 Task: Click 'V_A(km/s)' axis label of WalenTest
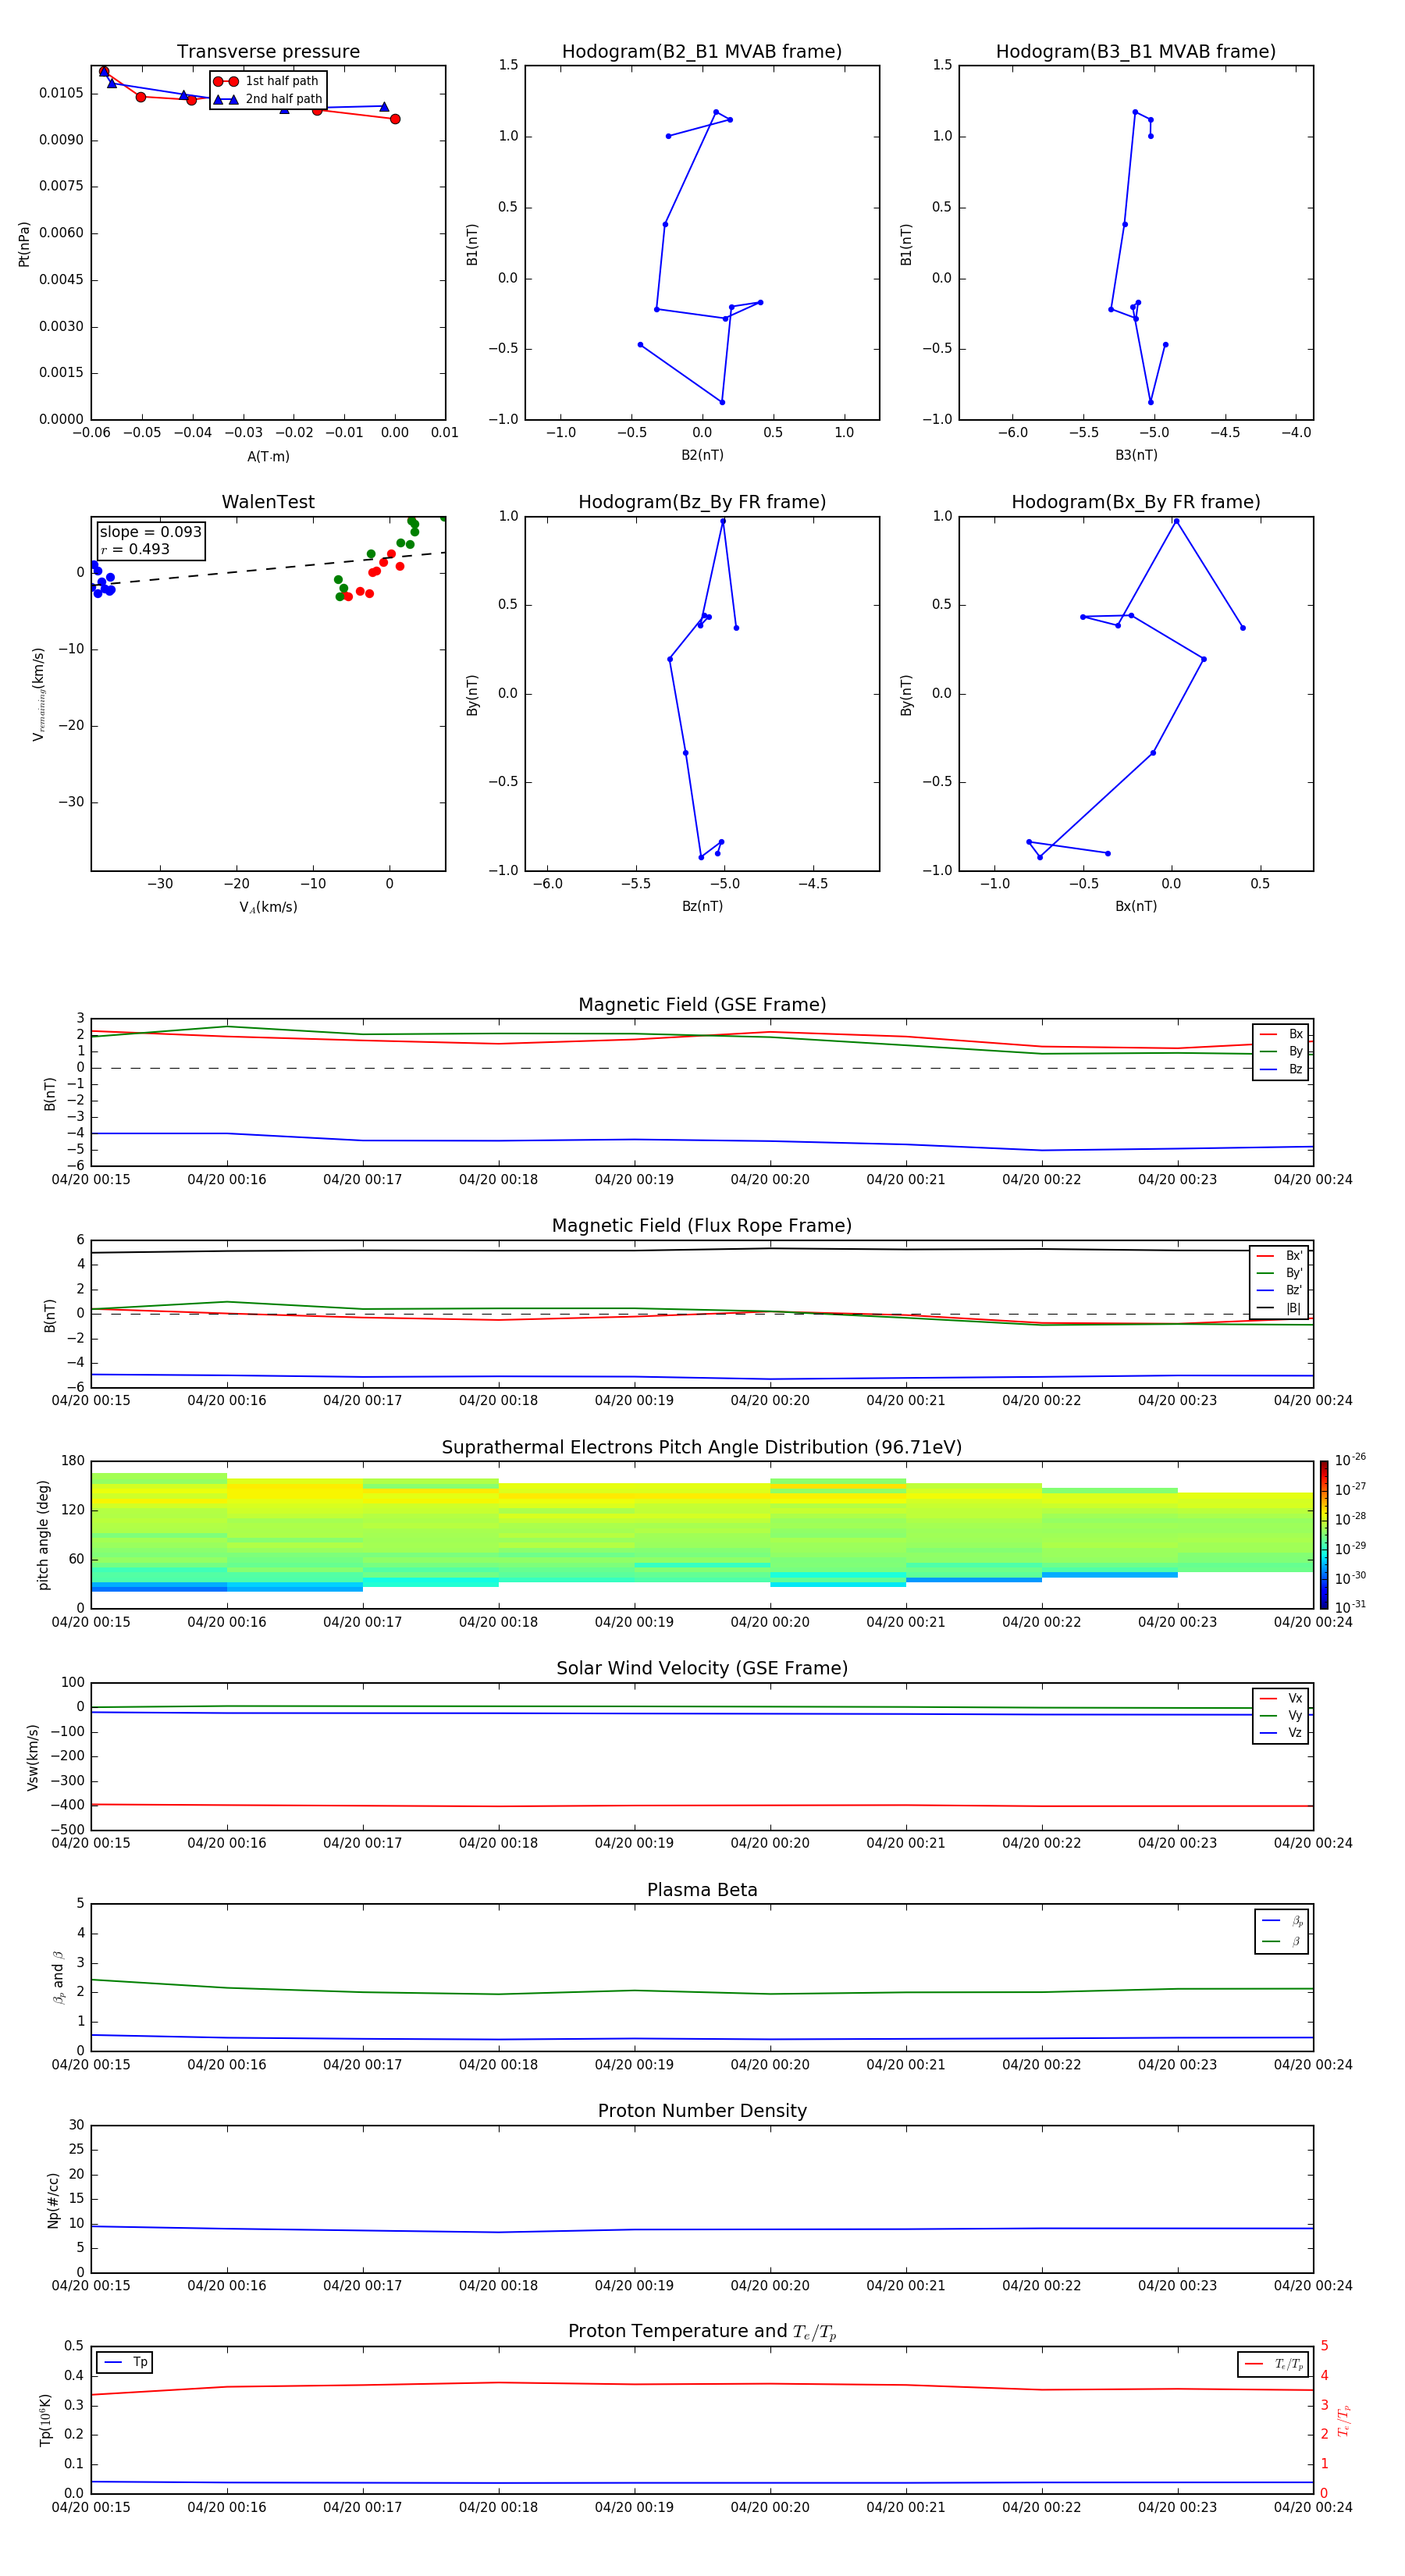pyautogui.click(x=268, y=908)
